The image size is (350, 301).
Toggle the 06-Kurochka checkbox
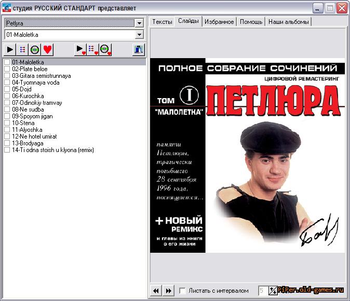point(7,95)
